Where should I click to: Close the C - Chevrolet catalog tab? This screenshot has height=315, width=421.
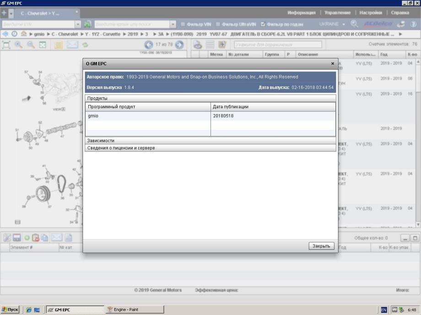click(76, 11)
